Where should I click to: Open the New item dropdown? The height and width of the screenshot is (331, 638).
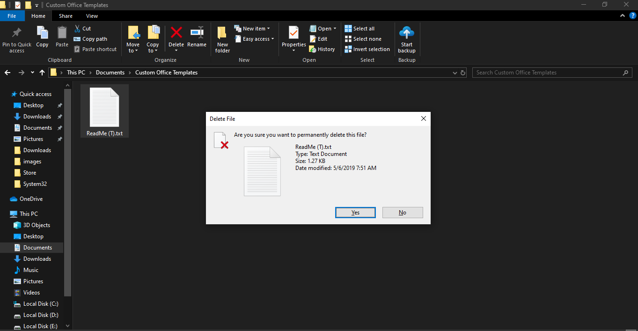[x=252, y=29]
